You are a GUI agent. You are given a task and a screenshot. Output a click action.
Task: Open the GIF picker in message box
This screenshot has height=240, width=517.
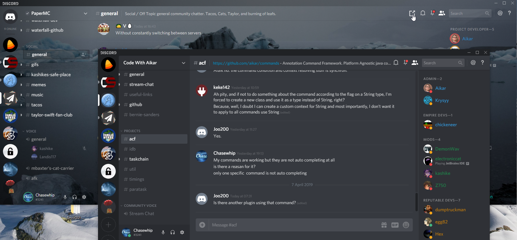395,225
